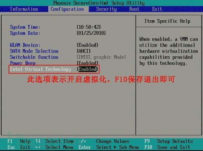Click the SATA Mode Selection label
Image resolution: width=203 pixels, height=151 pixels.
click(34, 51)
